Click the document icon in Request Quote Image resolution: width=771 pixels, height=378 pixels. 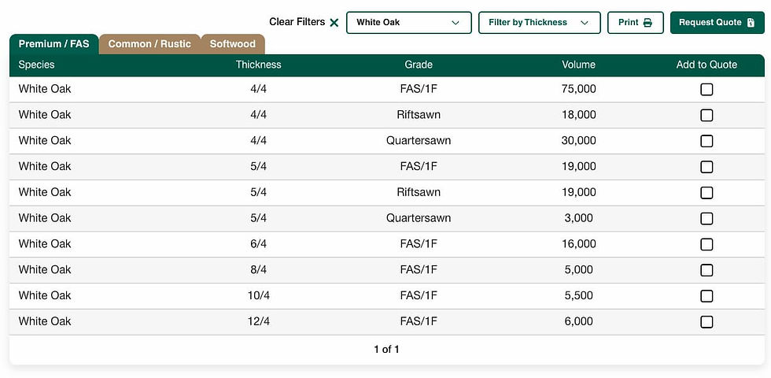(x=751, y=23)
